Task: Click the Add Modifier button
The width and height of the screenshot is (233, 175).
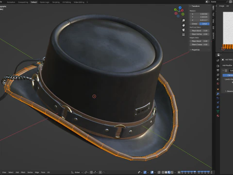Action: [x=227, y=65]
